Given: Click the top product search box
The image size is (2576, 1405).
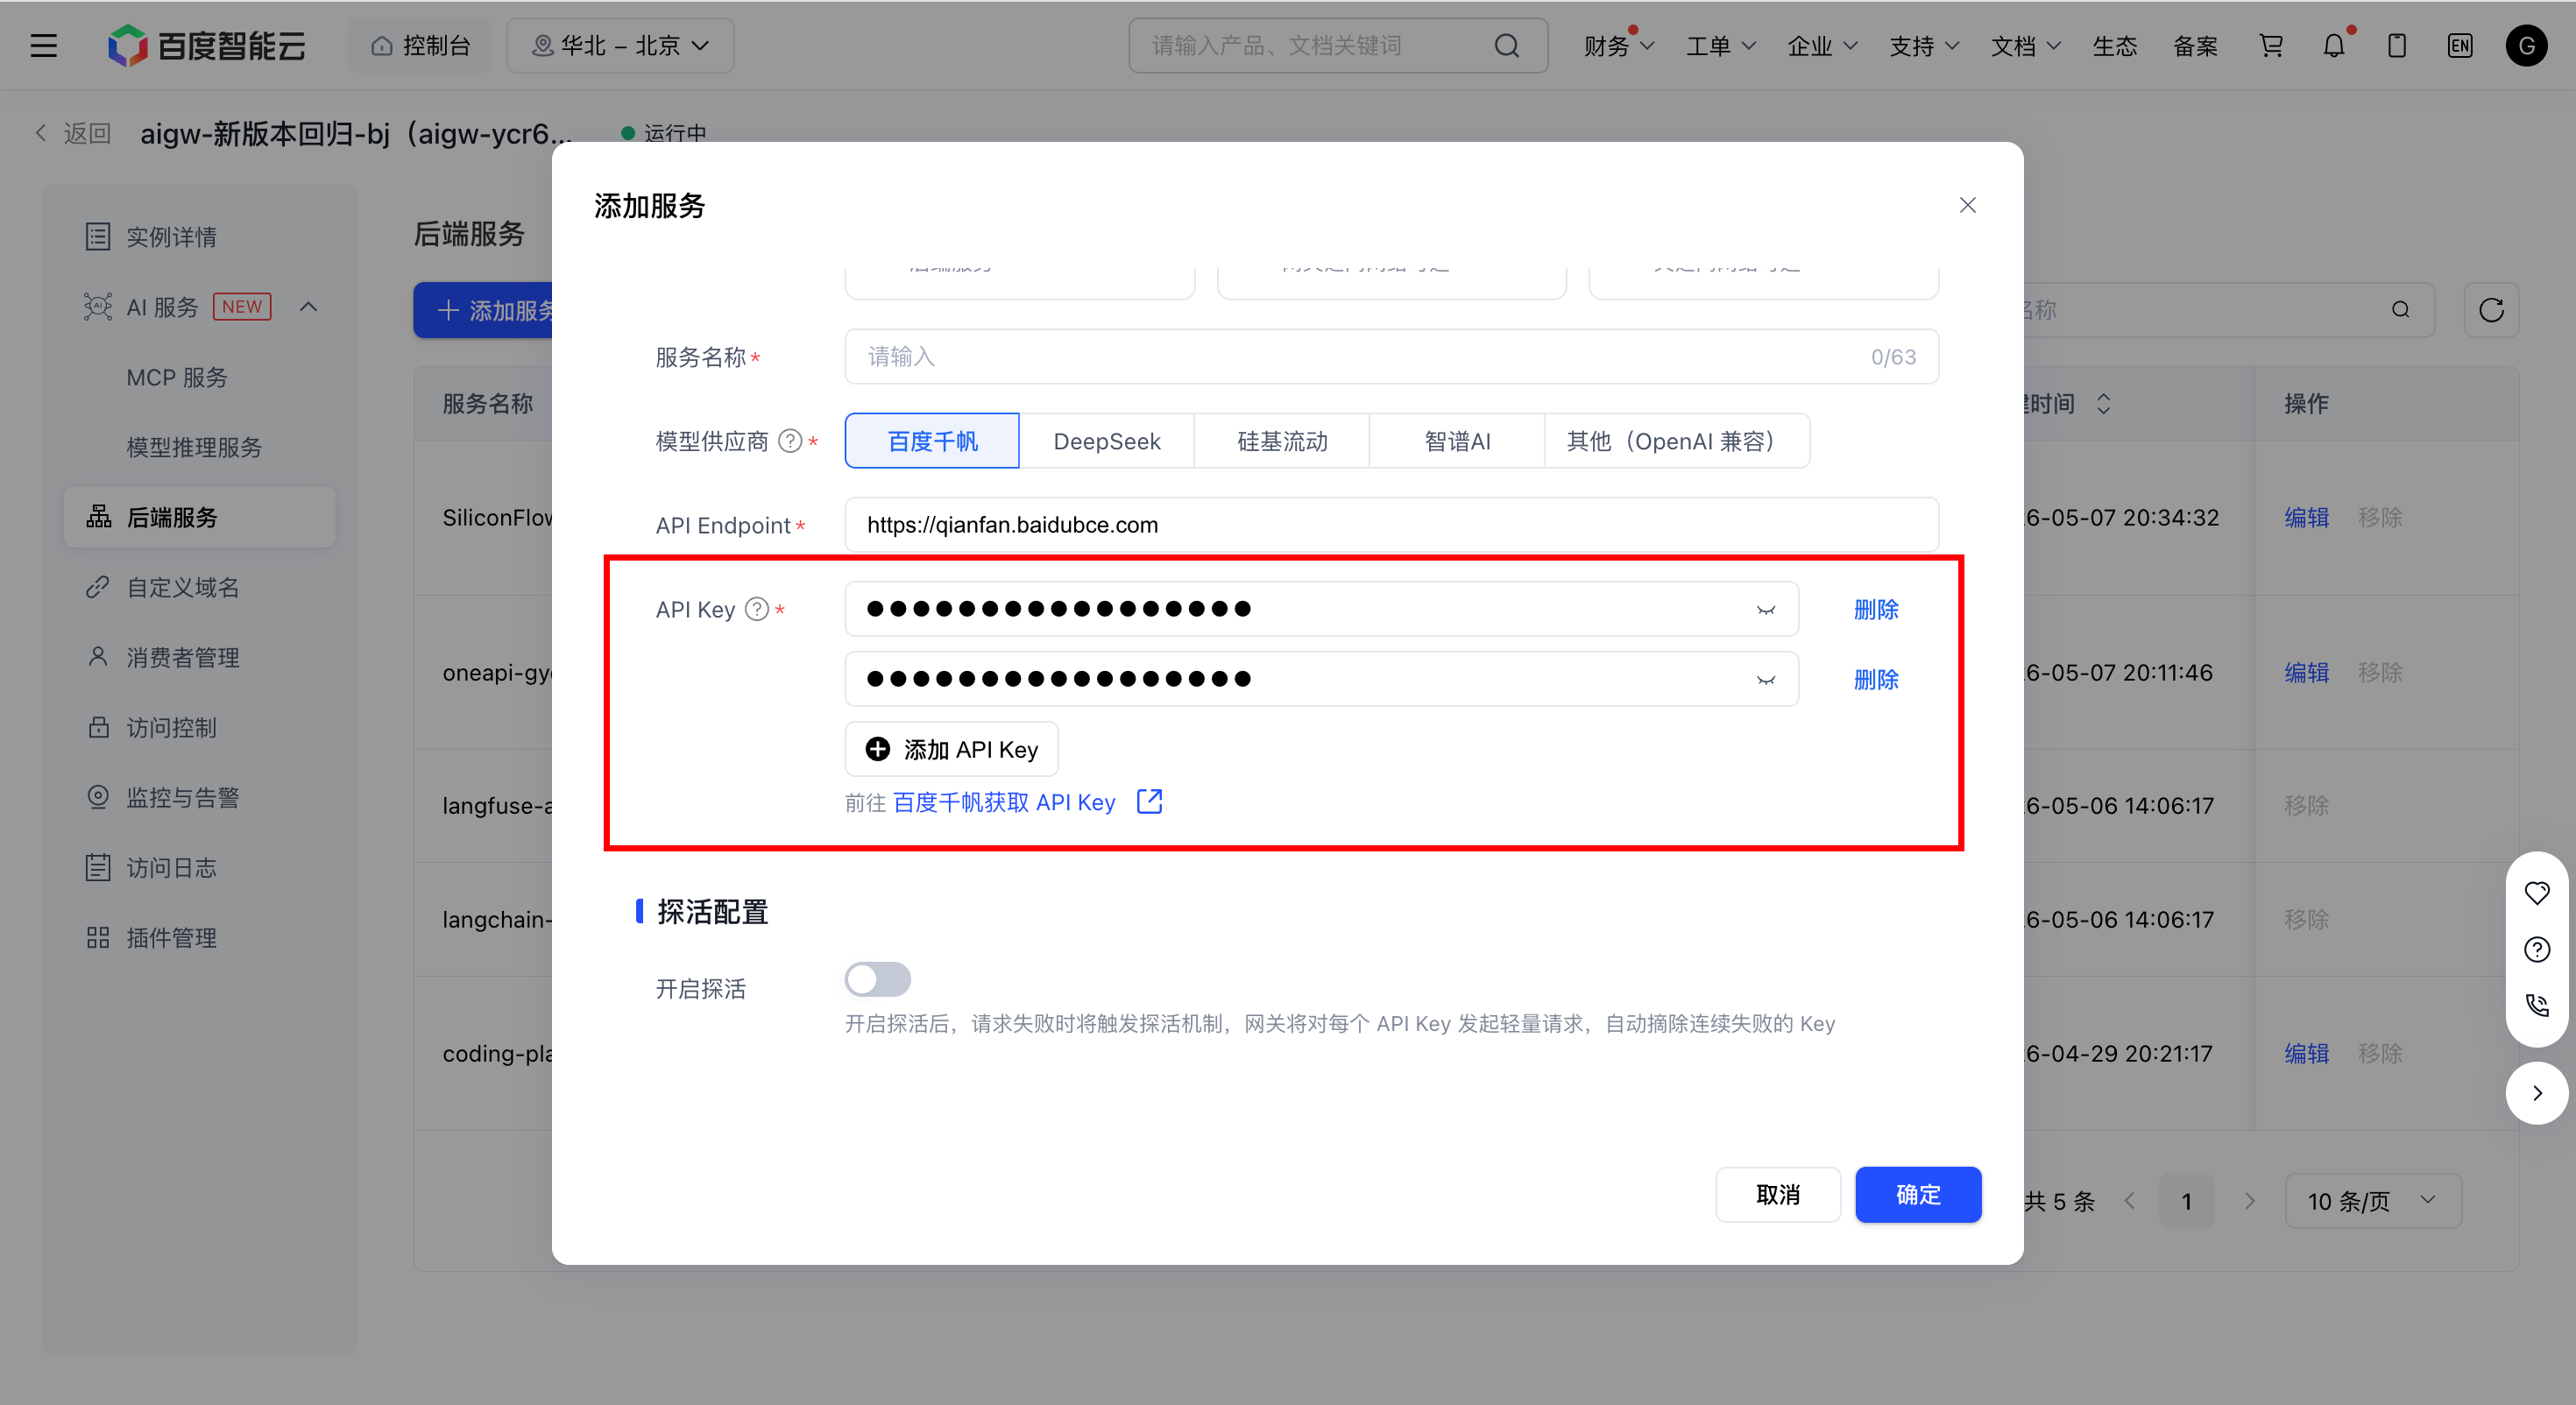Looking at the screenshot, I should (x=1338, y=46).
